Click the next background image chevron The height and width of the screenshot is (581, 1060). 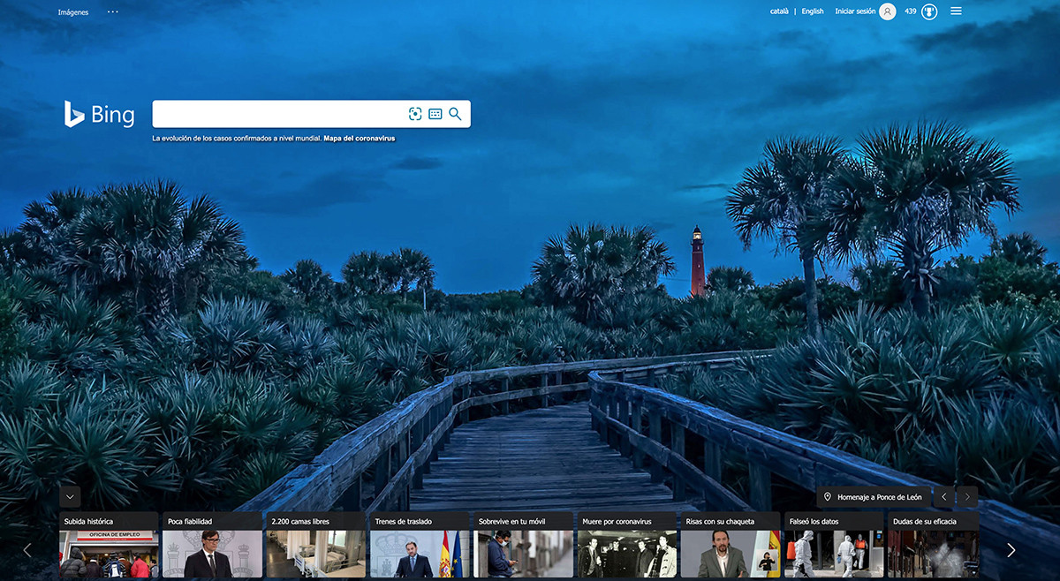click(966, 496)
